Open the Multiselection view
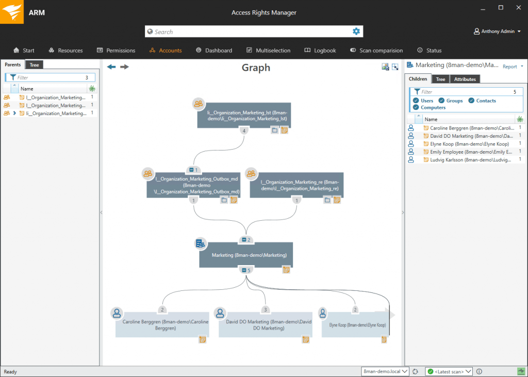Screen dimensions: 528x377 pos(268,50)
